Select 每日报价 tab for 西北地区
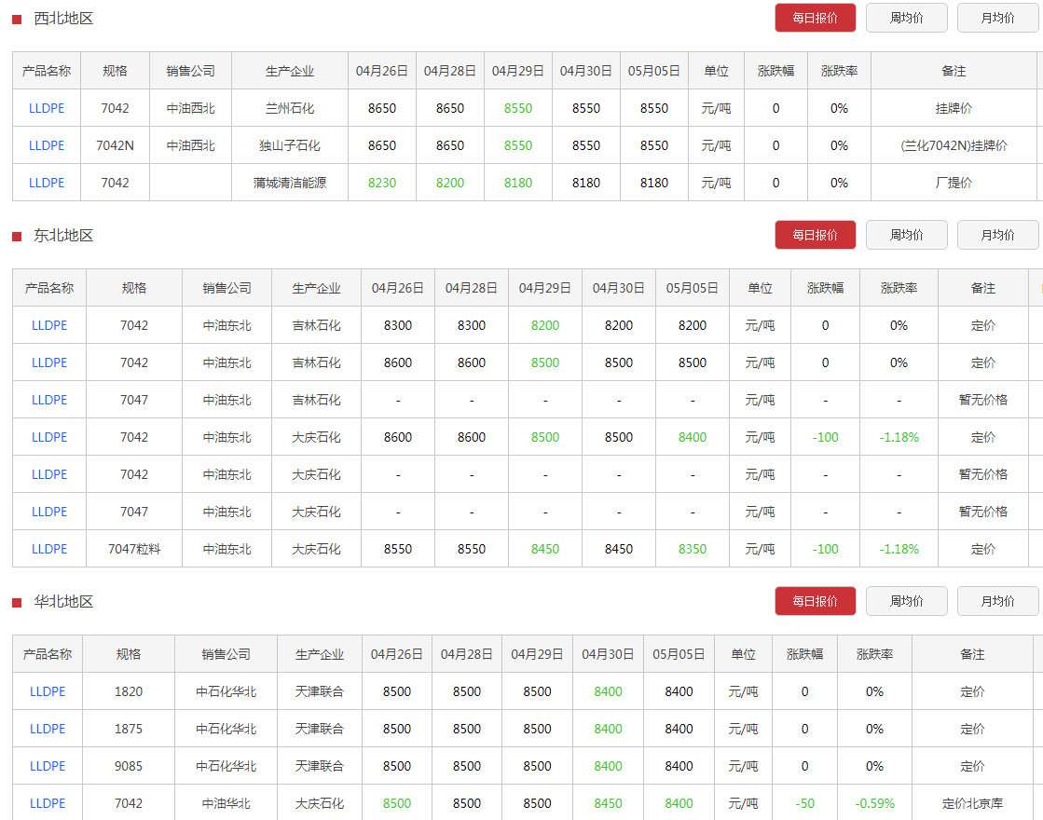This screenshot has width=1043, height=820. (815, 18)
